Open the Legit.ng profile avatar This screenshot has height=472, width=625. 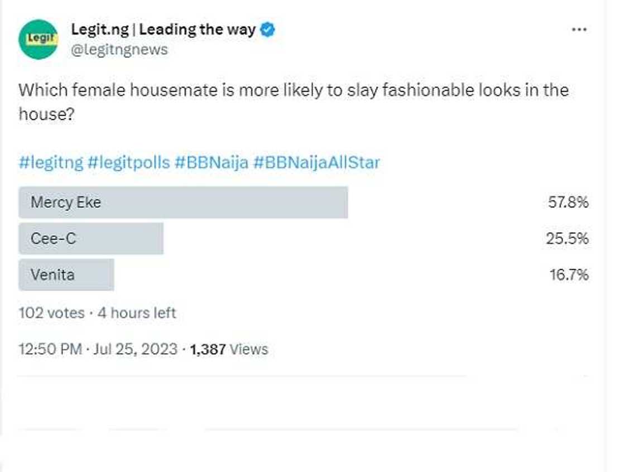[x=38, y=39]
